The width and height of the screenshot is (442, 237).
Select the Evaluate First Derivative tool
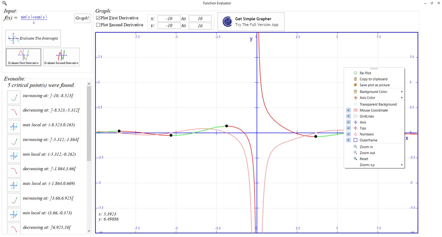23,57
